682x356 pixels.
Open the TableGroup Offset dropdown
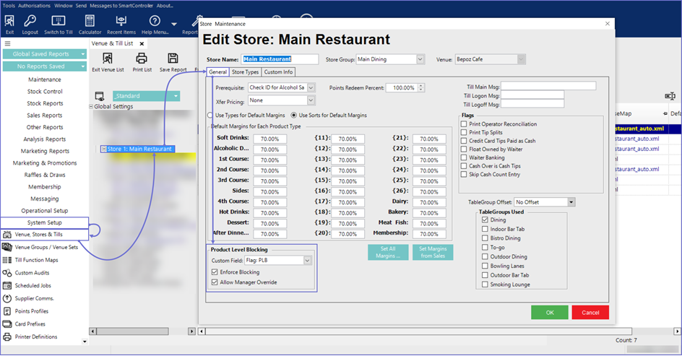tap(571, 203)
